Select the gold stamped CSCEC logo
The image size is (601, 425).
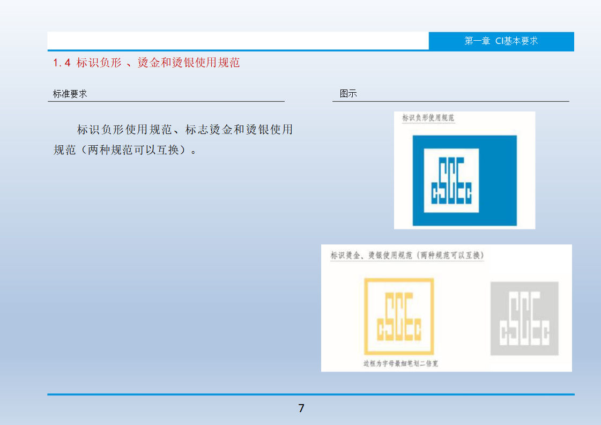coord(399,317)
